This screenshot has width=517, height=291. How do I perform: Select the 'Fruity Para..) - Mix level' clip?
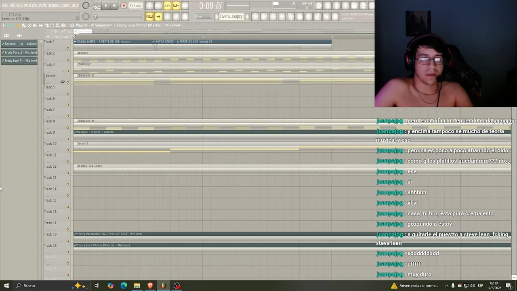[19, 53]
